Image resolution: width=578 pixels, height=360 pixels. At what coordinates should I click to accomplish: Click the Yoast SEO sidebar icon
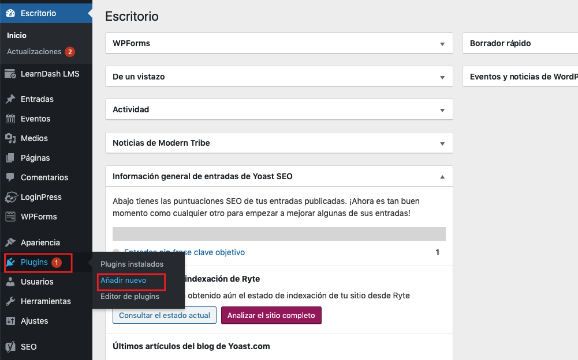point(10,346)
